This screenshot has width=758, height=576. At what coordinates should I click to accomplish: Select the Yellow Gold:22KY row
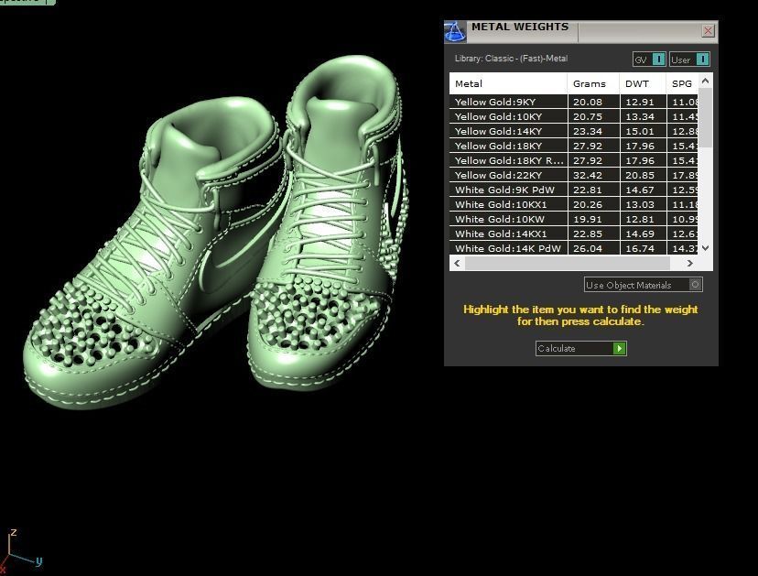click(574, 175)
